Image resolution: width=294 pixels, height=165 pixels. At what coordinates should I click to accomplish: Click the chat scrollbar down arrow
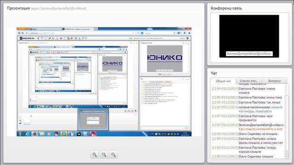[x=287, y=157]
